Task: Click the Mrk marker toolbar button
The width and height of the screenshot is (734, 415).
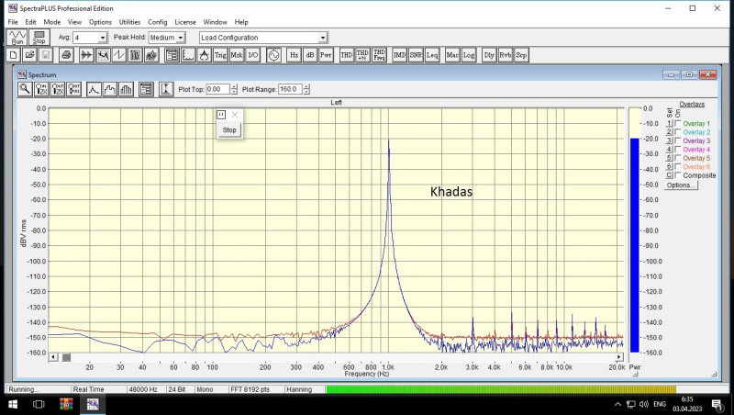Action: [x=237, y=55]
